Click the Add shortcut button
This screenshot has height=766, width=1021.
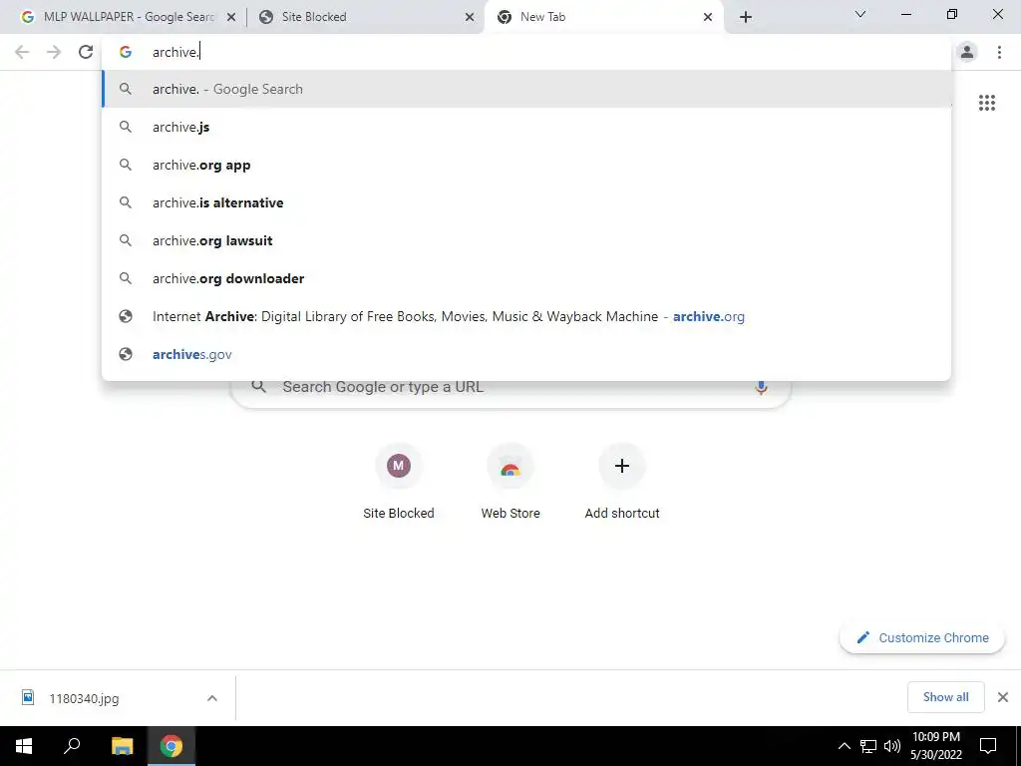(x=622, y=482)
